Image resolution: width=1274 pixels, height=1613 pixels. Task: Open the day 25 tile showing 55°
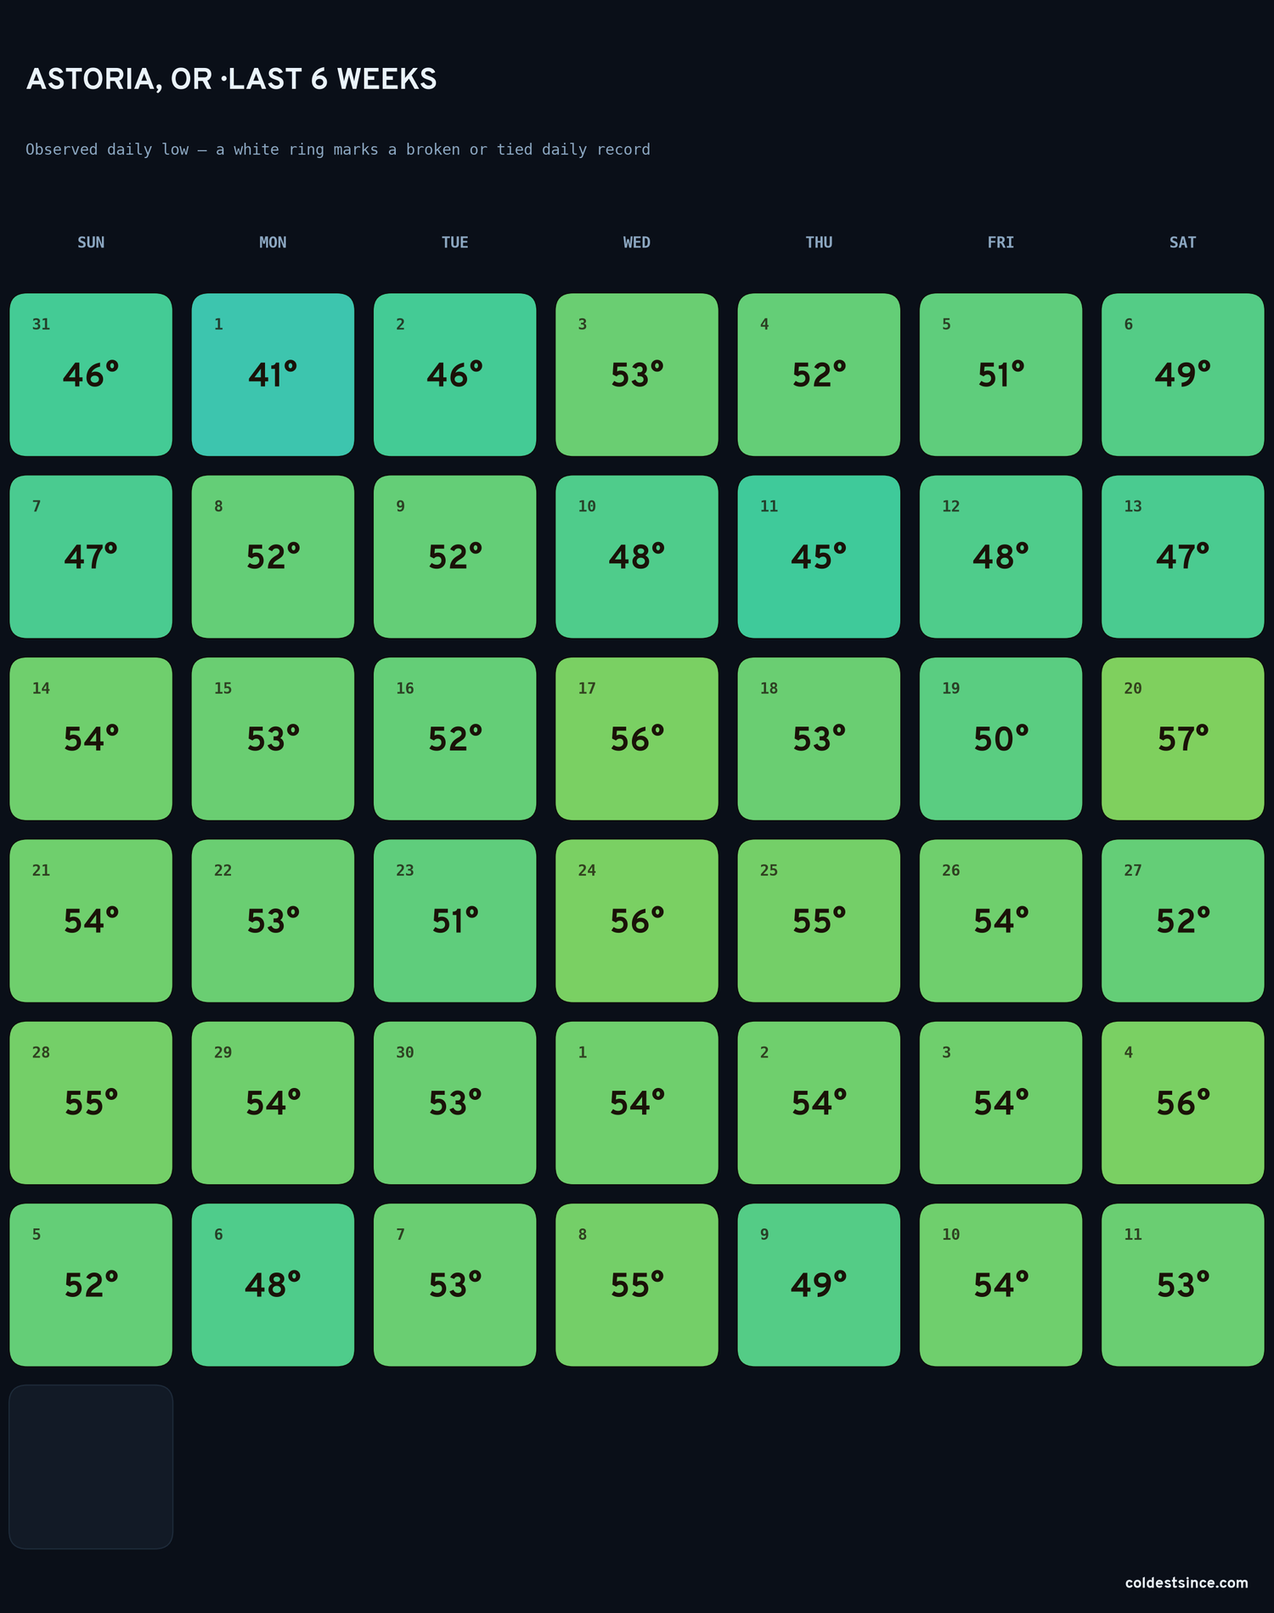click(x=819, y=921)
